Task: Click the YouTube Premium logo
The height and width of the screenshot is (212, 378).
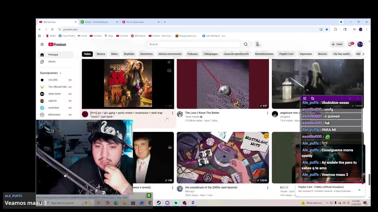Action: [57, 44]
